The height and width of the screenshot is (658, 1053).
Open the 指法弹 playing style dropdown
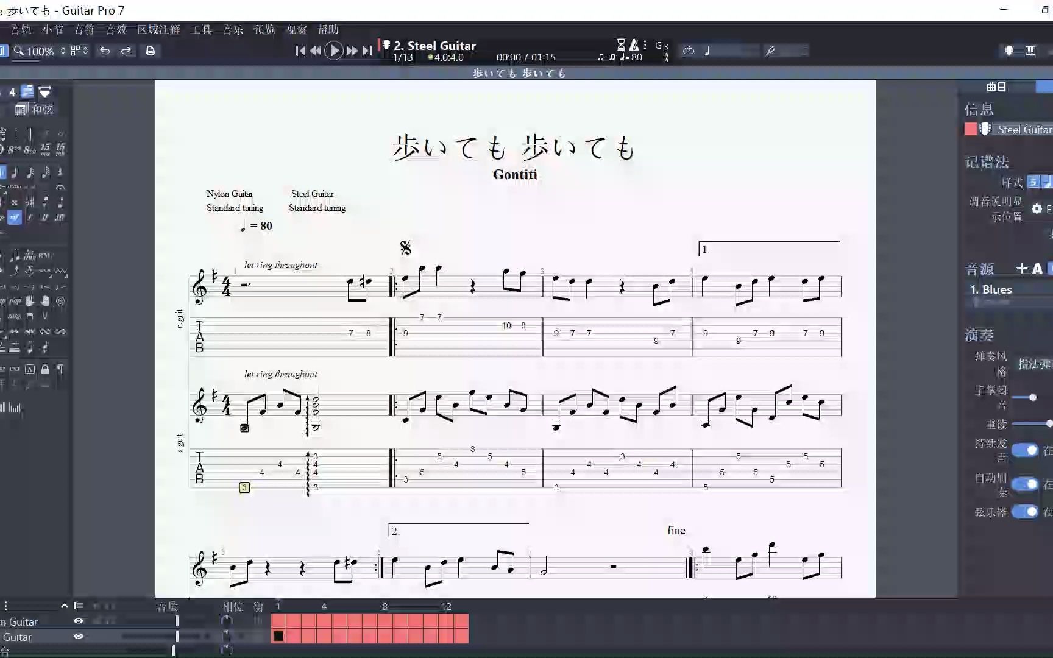[1034, 364]
